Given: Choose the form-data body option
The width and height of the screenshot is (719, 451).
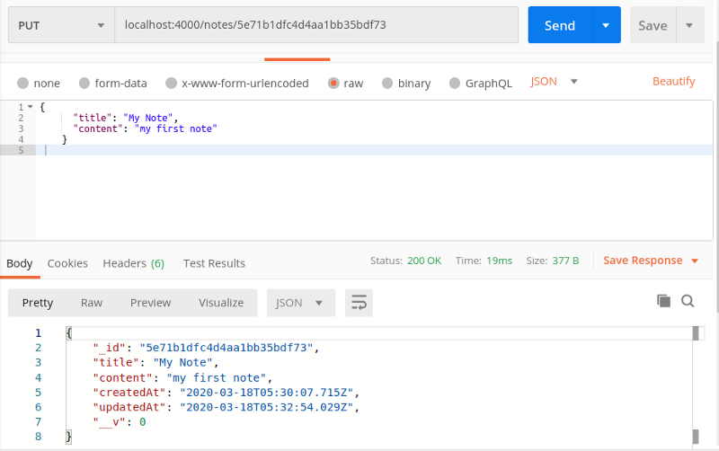Looking at the screenshot, I should (84, 84).
